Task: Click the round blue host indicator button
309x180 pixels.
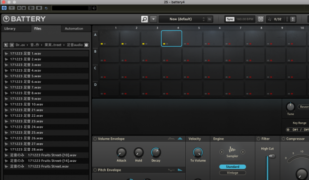Action: click(x=46, y=8)
